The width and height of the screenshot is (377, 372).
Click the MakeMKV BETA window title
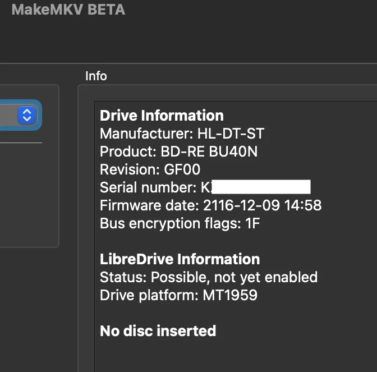point(68,10)
